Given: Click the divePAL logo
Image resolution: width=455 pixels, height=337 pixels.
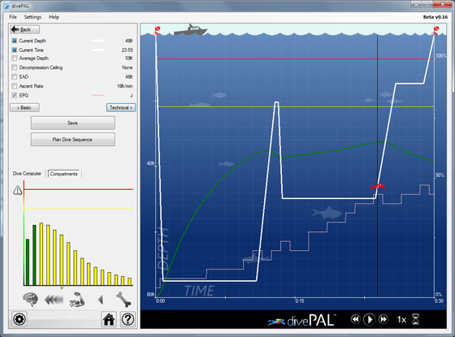Looking at the screenshot, I should pyautogui.click(x=301, y=320).
